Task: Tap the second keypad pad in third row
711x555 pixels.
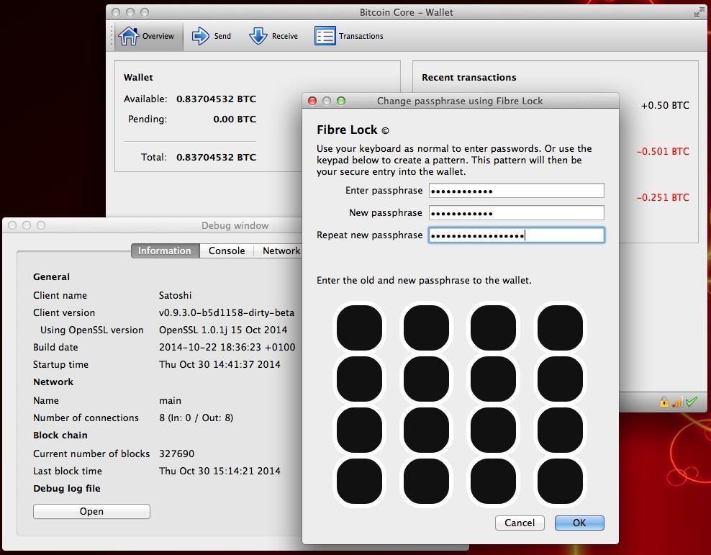Action: 426,430
